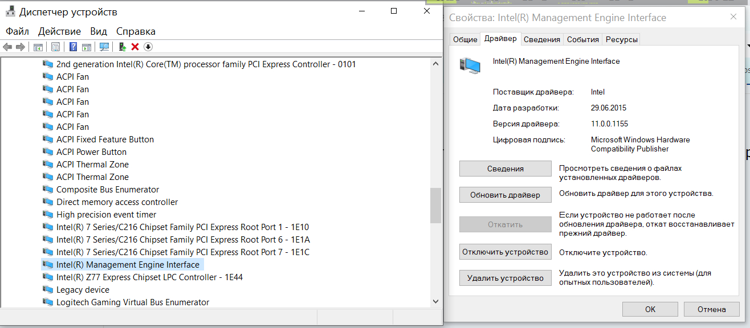Screen dimensions: 750x328
Task: Switch to the Общие tab
Action: click(465, 39)
